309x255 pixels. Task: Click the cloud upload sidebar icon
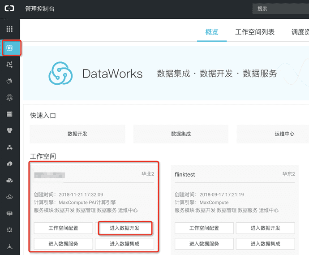click(9, 164)
